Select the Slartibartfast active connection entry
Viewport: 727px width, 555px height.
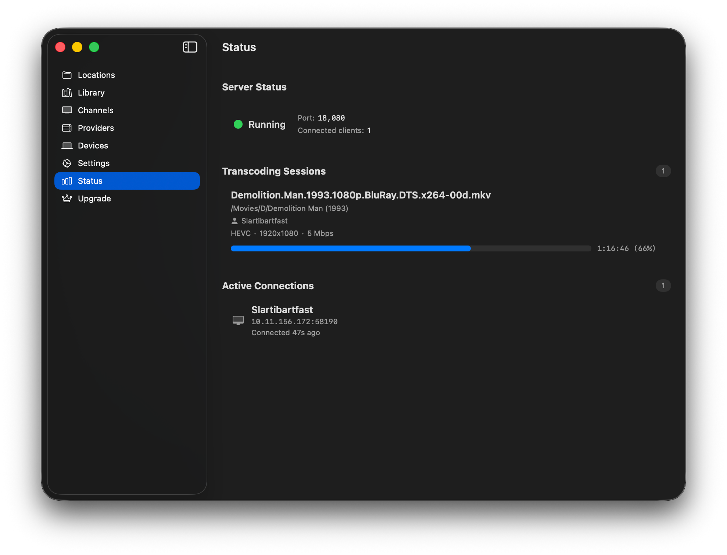pyautogui.click(x=282, y=310)
